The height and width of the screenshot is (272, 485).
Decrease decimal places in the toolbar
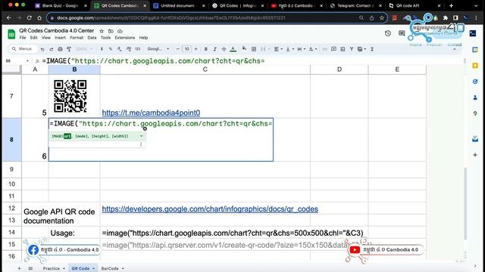[120, 49]
